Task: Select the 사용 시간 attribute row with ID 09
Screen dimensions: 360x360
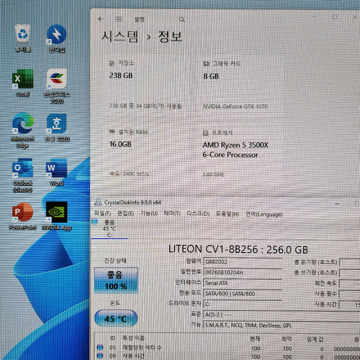Action: 228,356
